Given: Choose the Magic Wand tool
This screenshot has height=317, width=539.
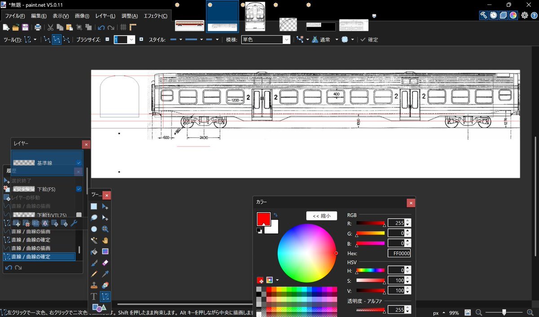Looking at the screenshot, I should pyautogui.click(x=94, y=240).
